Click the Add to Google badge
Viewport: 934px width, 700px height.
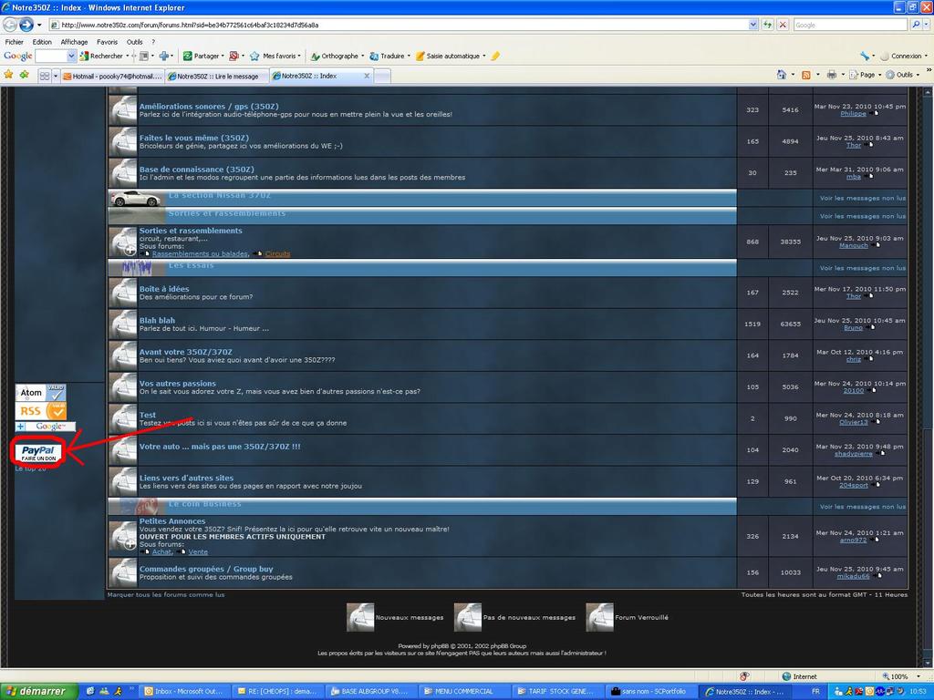(x=45, y=427)
